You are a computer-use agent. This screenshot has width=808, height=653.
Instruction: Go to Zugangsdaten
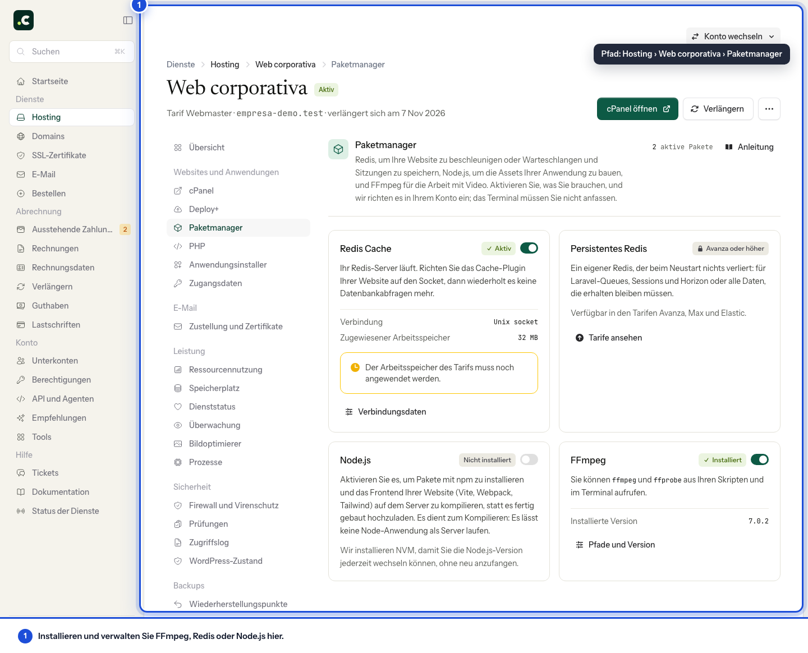click(238, 283)
